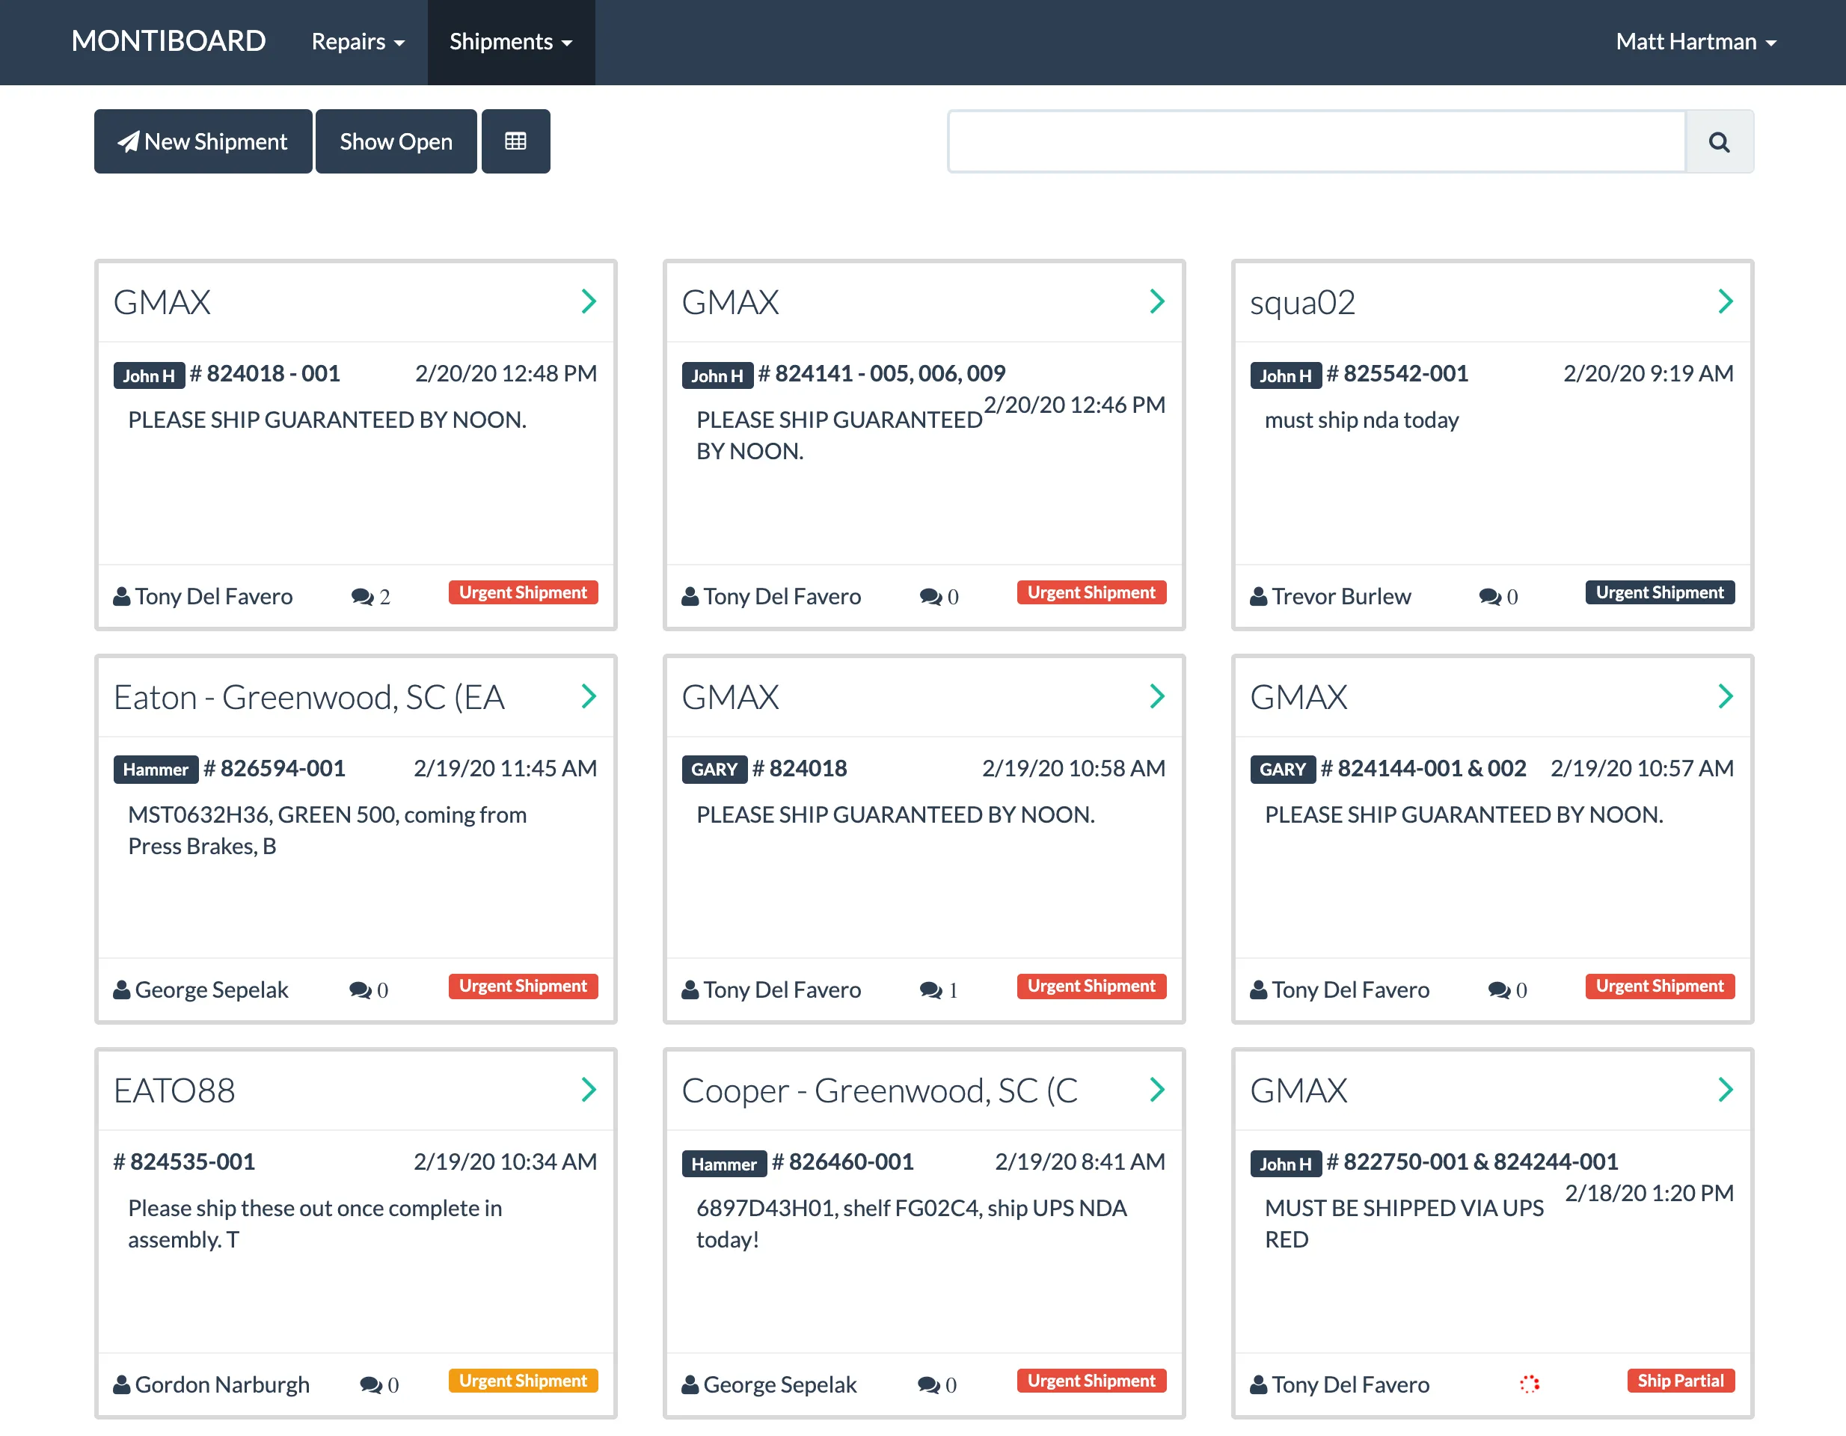Click Trevor Burlew name
Screen dimensions: 1846x1436
[1341, 597]
